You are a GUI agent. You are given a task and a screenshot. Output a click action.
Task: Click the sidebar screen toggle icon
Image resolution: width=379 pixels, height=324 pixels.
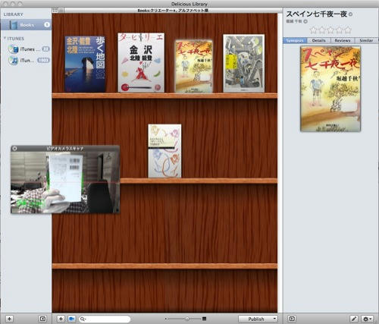(x=42, y=319)
